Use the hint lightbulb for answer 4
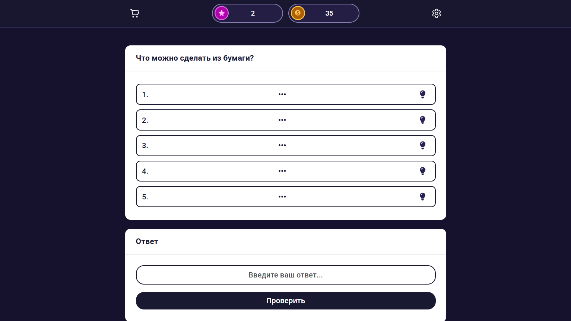The width and height of the screenshot is (571, 321). pyautogui.click(x=422, y=171)
